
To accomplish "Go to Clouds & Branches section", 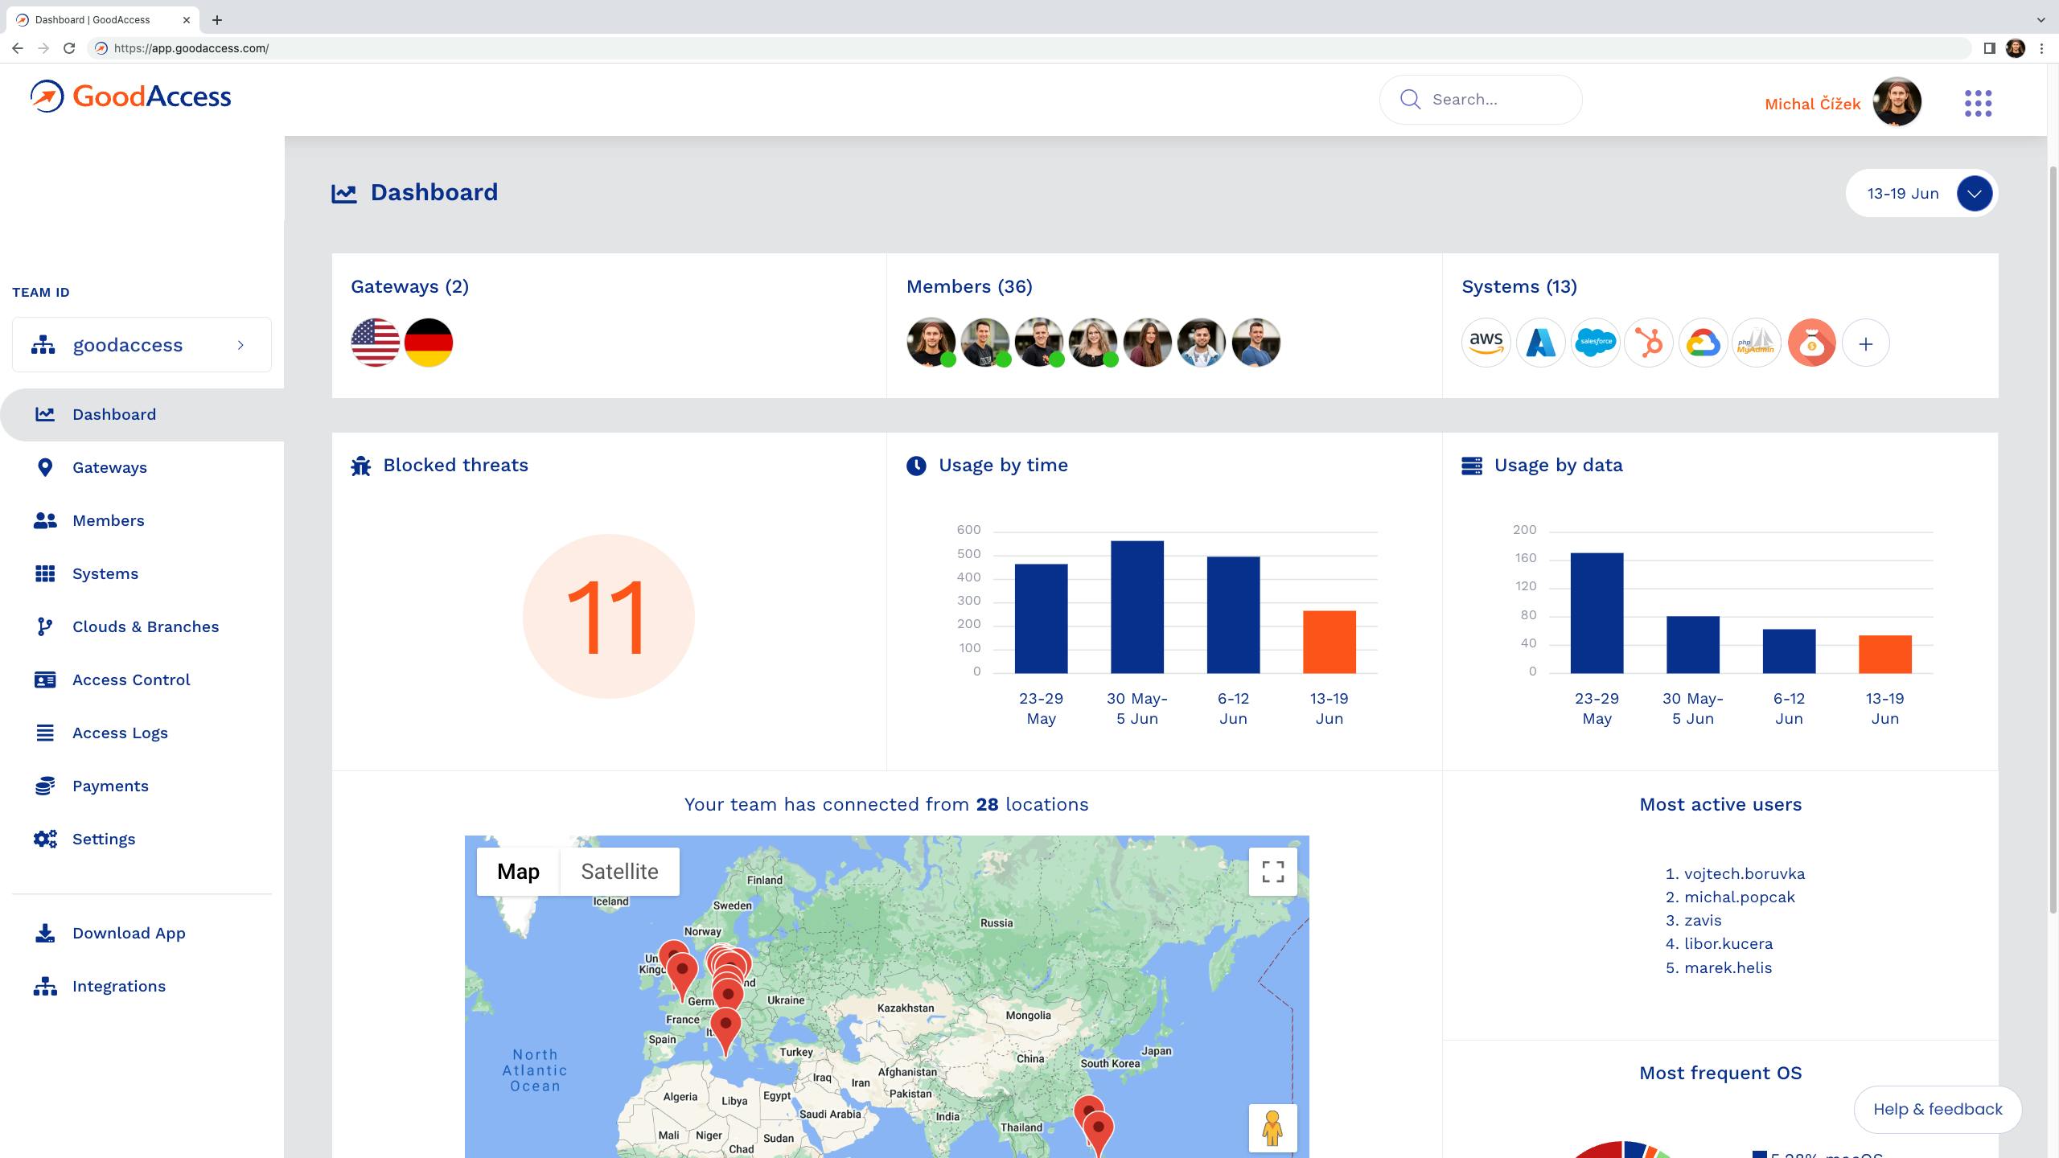I will click(x=145, y=626).
